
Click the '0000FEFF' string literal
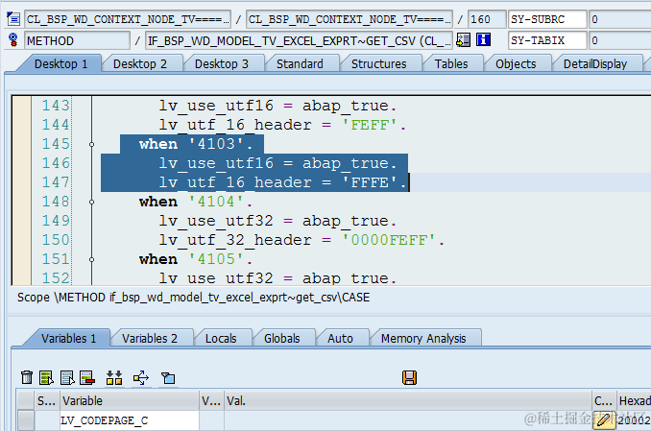[389, 240]
